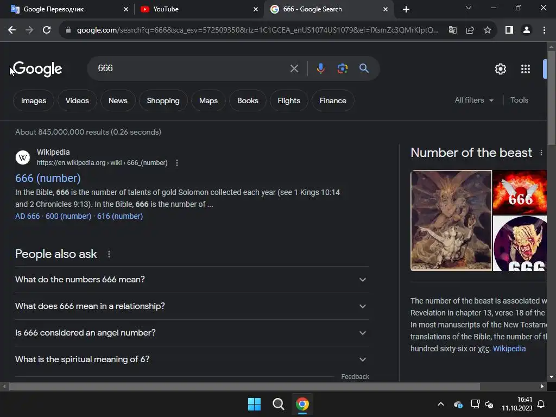This screenshot has width=556, height=417.
Task: Open the Chrome three-dot menu
Action: coord(544,30)
